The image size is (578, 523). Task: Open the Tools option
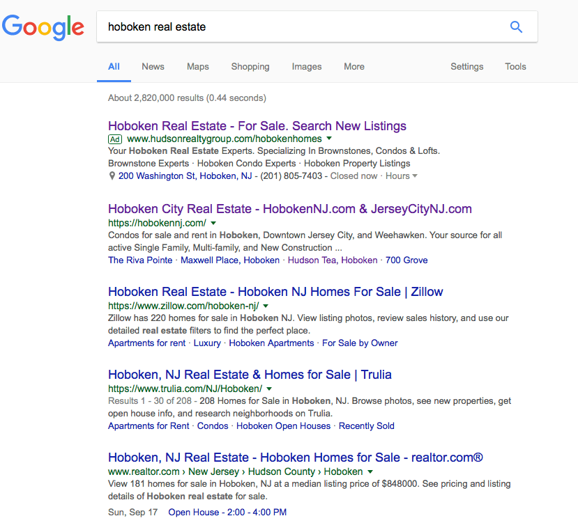tap(515, 67)
